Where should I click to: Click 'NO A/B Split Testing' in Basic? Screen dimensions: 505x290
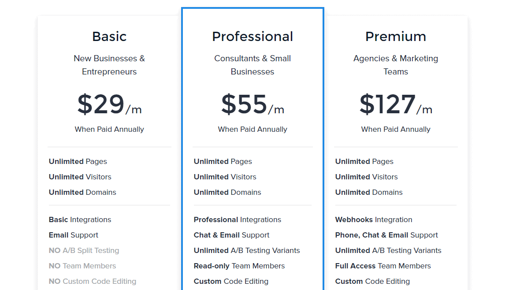[84, 250]
